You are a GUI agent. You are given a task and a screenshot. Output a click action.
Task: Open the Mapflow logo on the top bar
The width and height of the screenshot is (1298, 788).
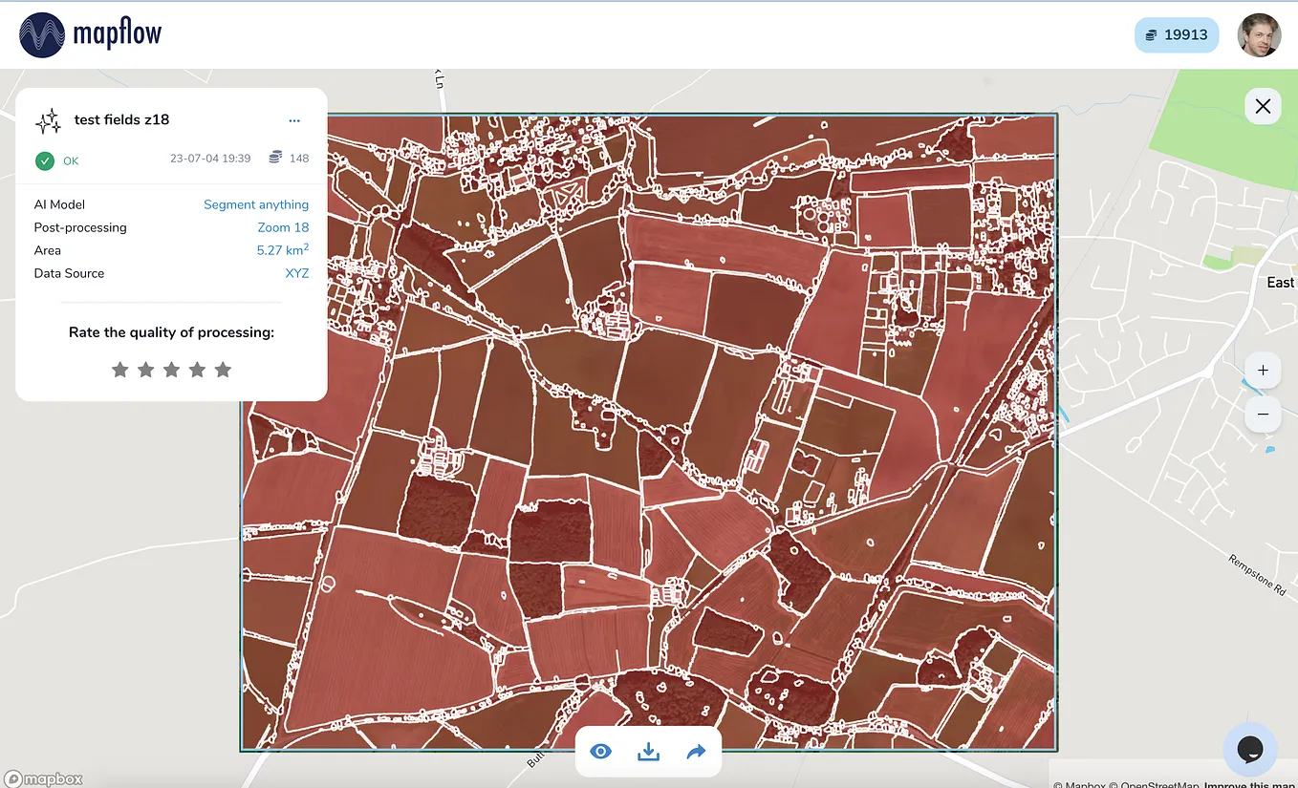coord(91,33)
